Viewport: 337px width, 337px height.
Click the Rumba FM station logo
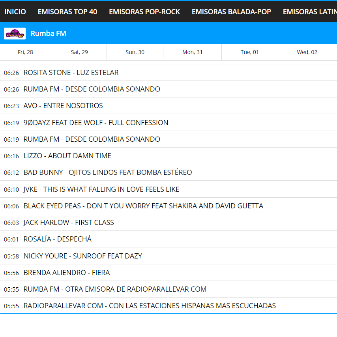click(15, 34)
